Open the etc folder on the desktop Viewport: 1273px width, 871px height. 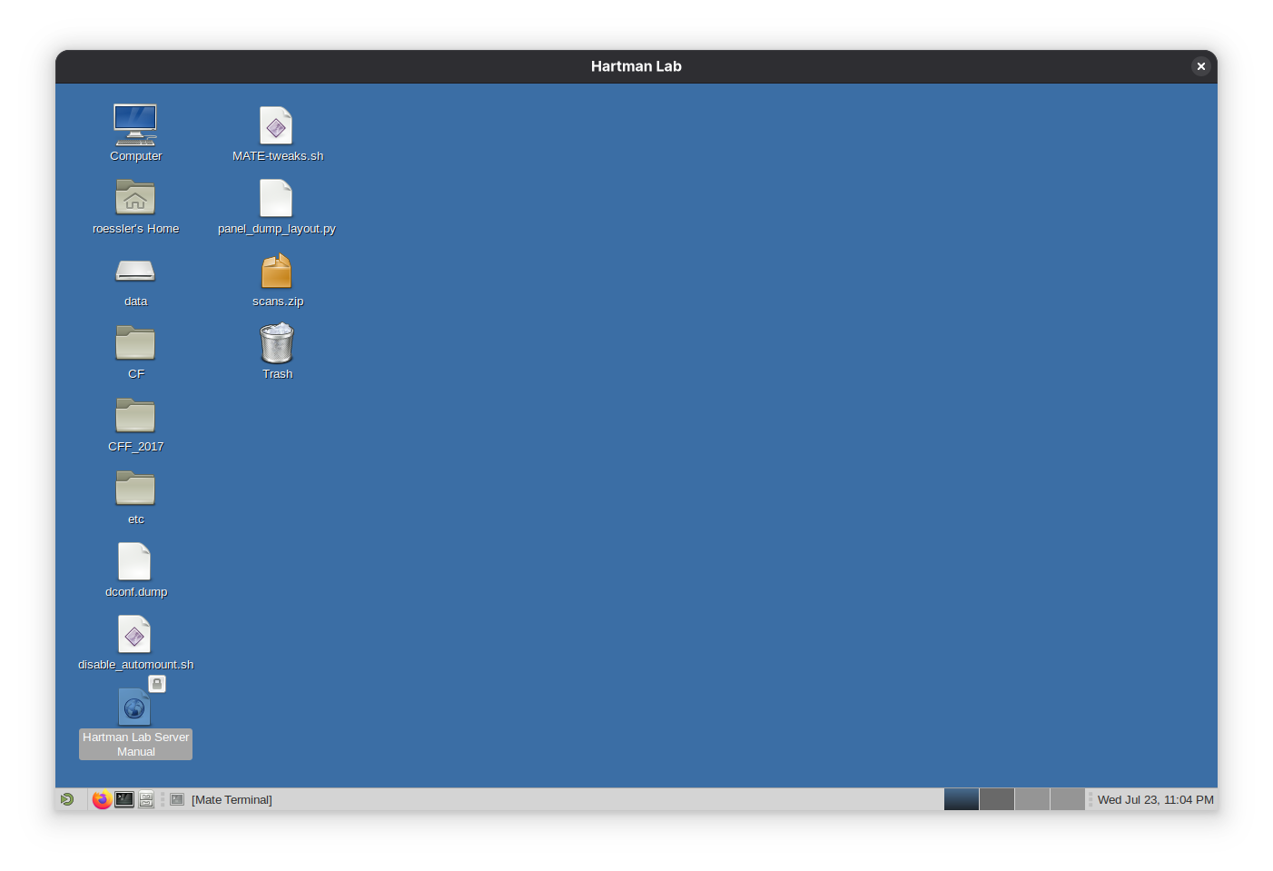[134, 489]
